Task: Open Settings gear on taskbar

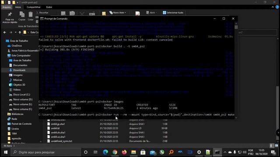Action: point(199,152)
